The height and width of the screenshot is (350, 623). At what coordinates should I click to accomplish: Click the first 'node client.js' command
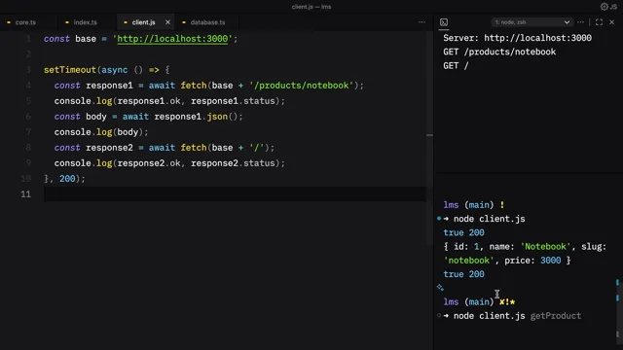tap(489, 219)
